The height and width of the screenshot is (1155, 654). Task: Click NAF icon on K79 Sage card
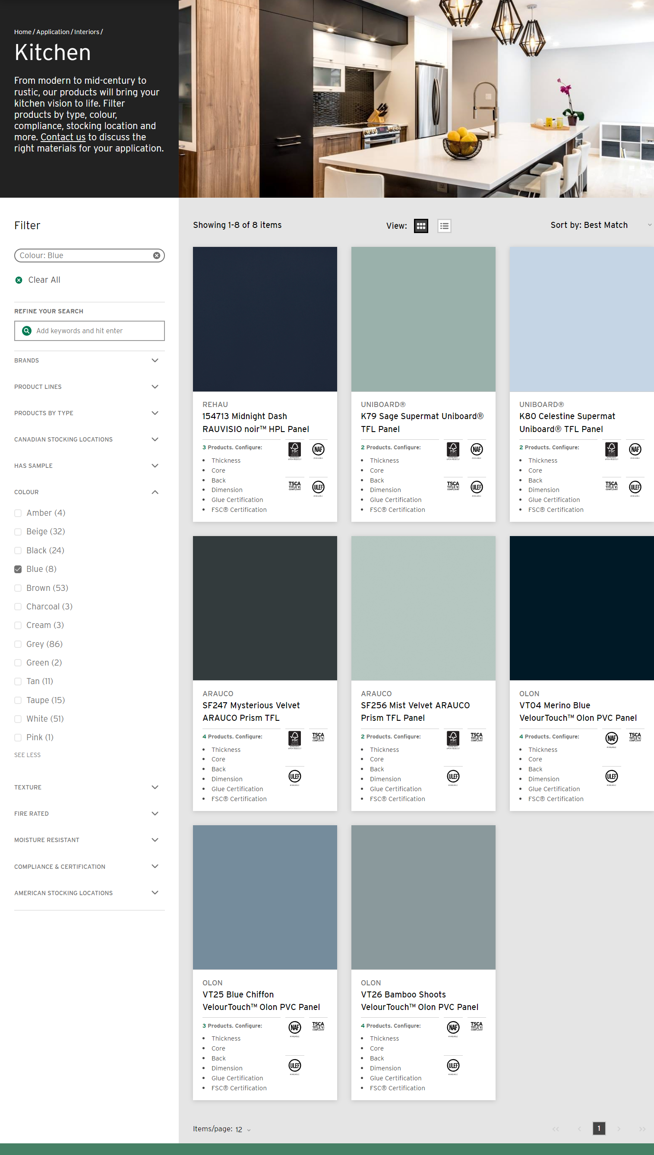point(477,451)
